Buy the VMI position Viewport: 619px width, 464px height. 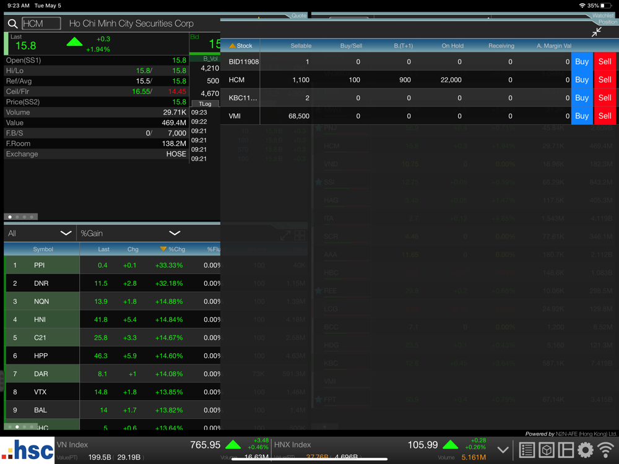582,116
